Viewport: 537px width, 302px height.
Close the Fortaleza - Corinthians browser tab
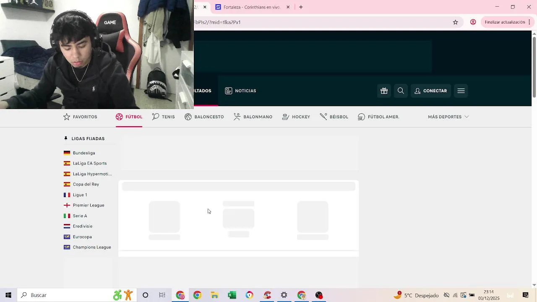[288, 7]
